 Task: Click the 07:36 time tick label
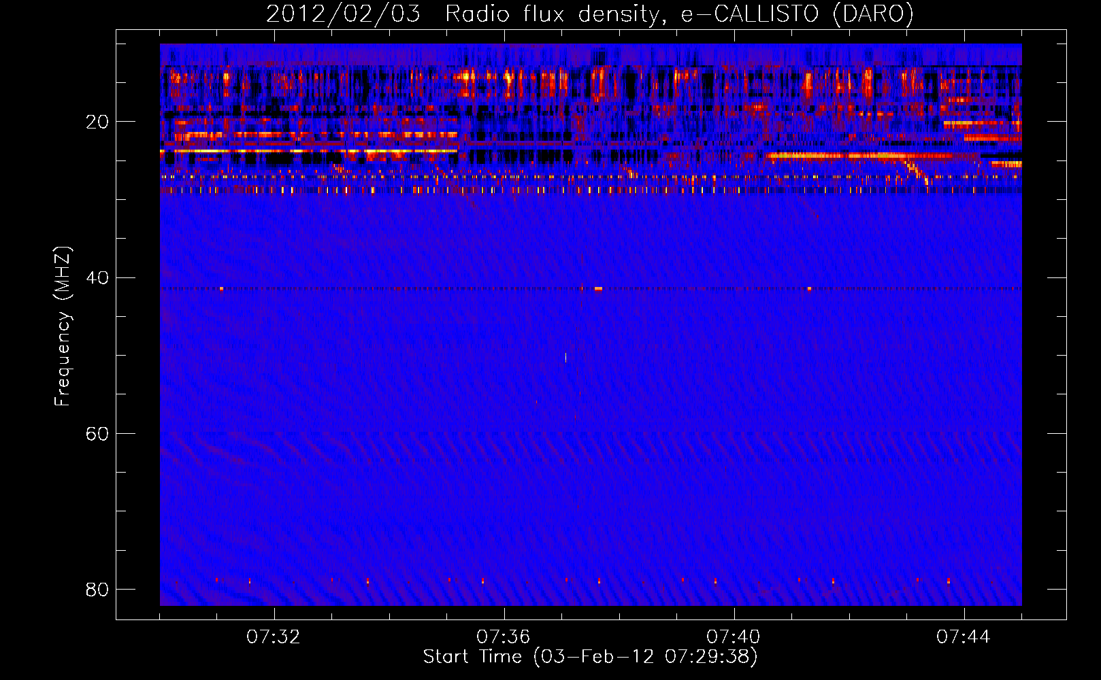click(x=504, y=637)
